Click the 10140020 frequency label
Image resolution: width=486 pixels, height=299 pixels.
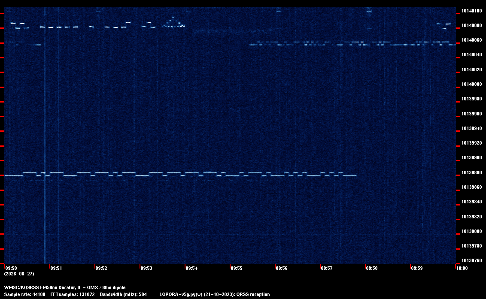[x=471, y=69]
